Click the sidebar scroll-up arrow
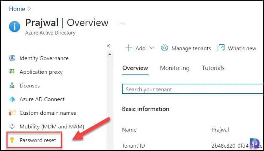264x151 pixels. pyautogui.click(x=110, y=54)
